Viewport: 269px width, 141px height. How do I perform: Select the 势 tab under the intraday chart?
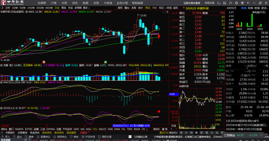(196, 133)
